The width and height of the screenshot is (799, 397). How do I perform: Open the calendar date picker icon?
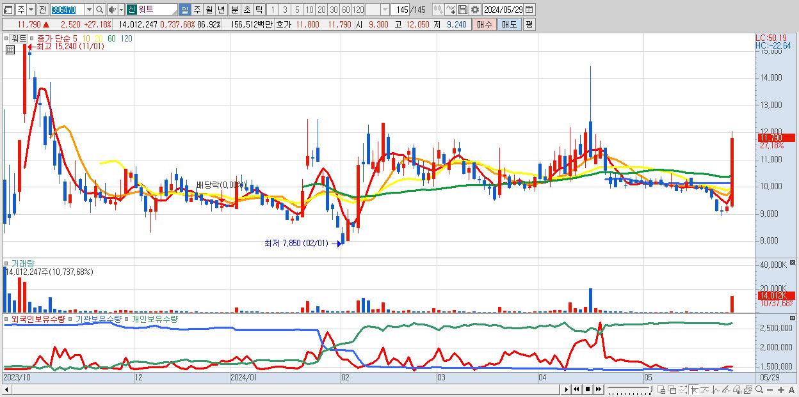(529, 10)
